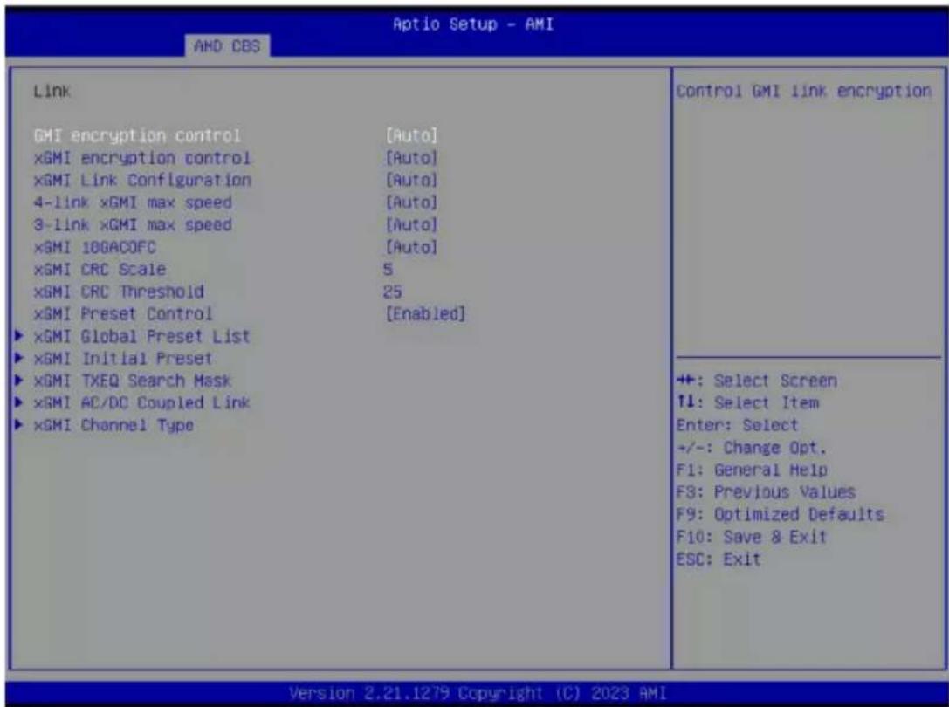Click the ESC: Exit hint
949x707 pixels.
(x=719, y=559)
